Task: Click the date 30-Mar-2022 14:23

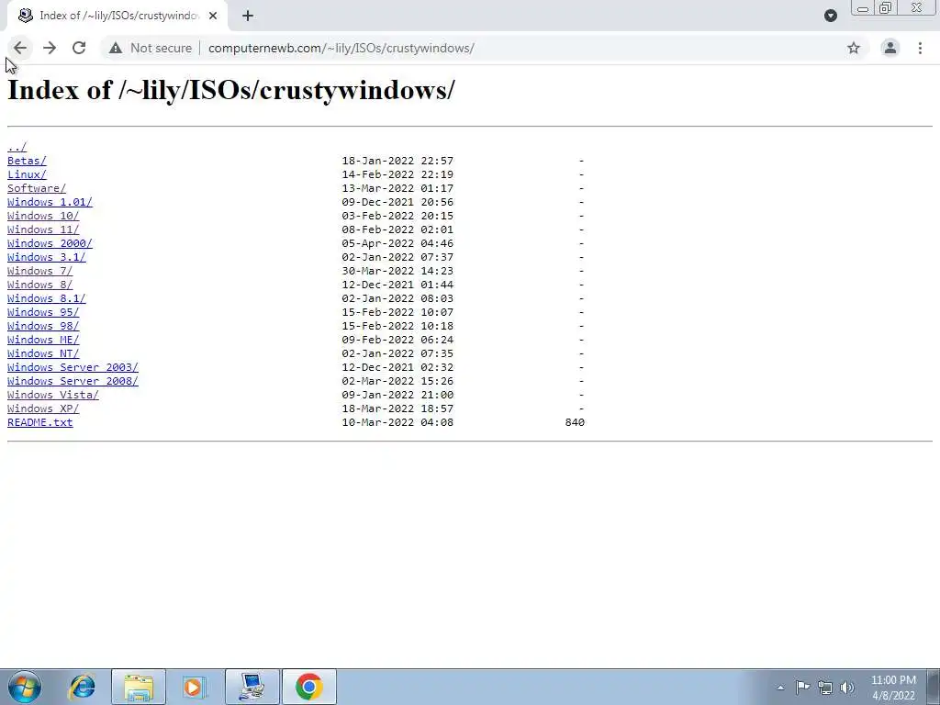Action: click(x=397, y=271)
